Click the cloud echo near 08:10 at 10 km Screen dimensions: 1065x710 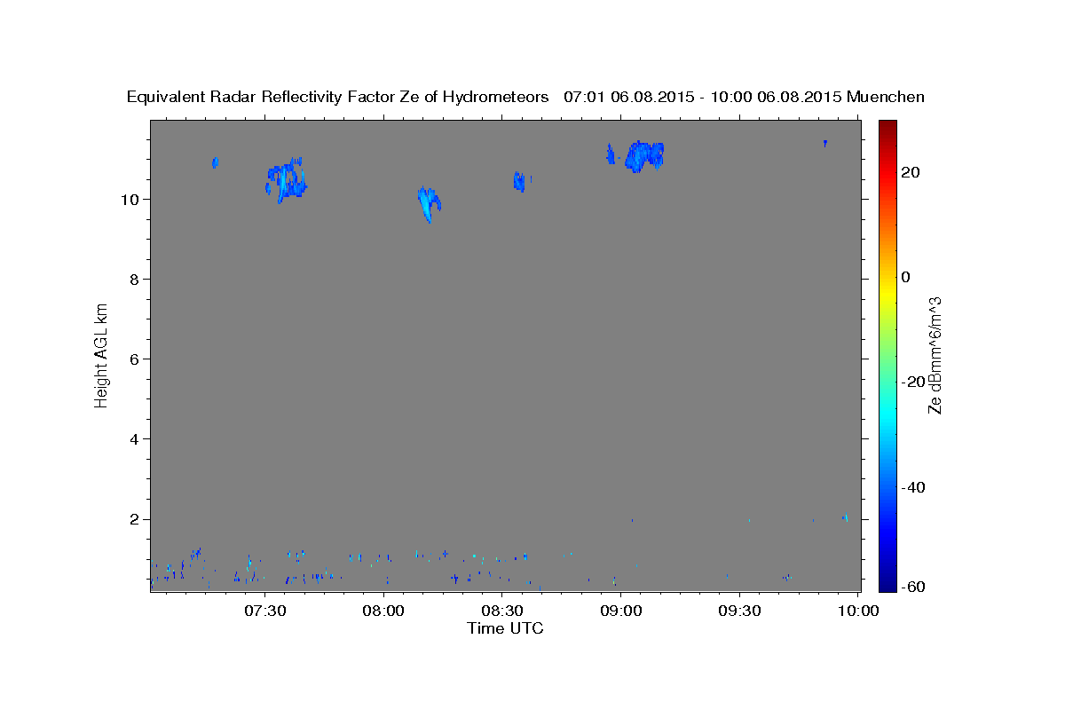430,204
